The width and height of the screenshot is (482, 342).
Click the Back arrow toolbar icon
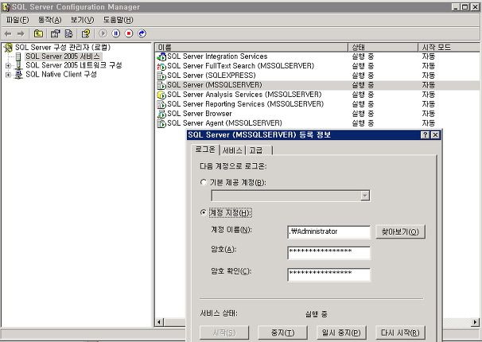pyautogui.click(x=8, y=33)
